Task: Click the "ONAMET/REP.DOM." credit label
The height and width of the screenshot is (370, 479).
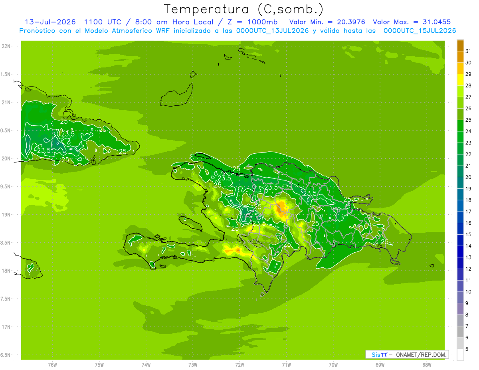Action: point(422,354)
